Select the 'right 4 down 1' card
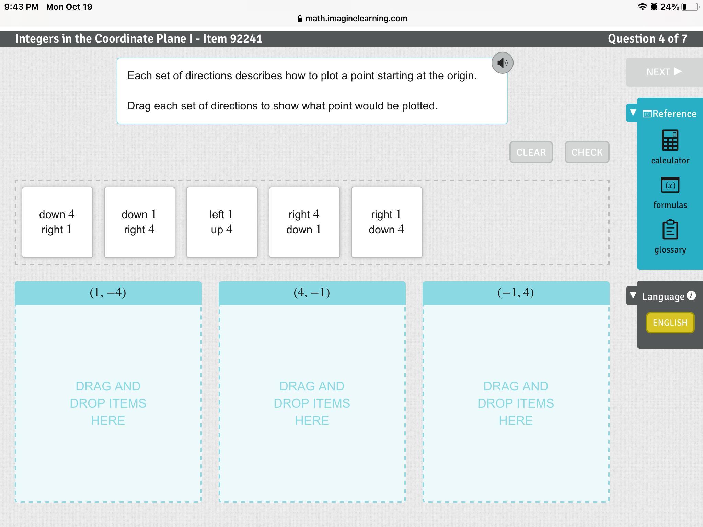The width and height of the screenshot is (703, 527). click(304, 222)
